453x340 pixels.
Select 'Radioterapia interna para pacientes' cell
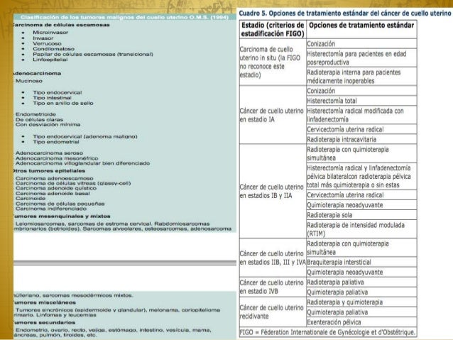361,76
